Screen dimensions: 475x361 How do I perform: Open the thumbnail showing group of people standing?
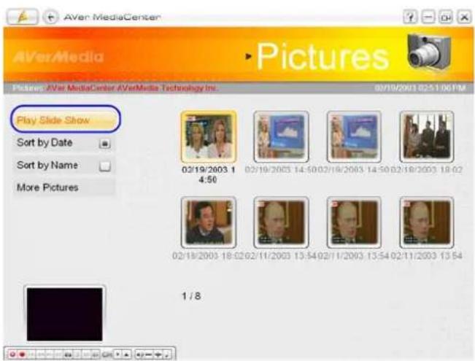[x=427, y=136]
